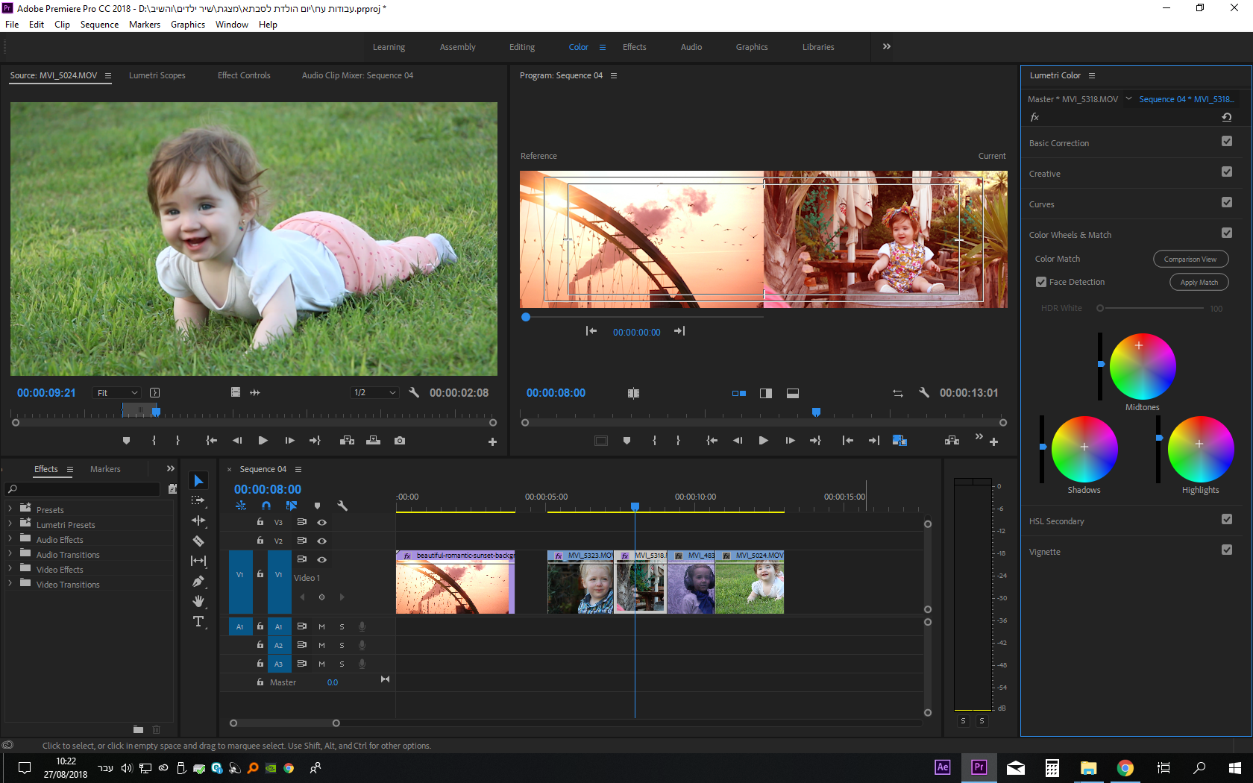Click Export Frame camera icon in Source monitor
This screenshot has width=1253, height=783.
[x=400, y=441]
